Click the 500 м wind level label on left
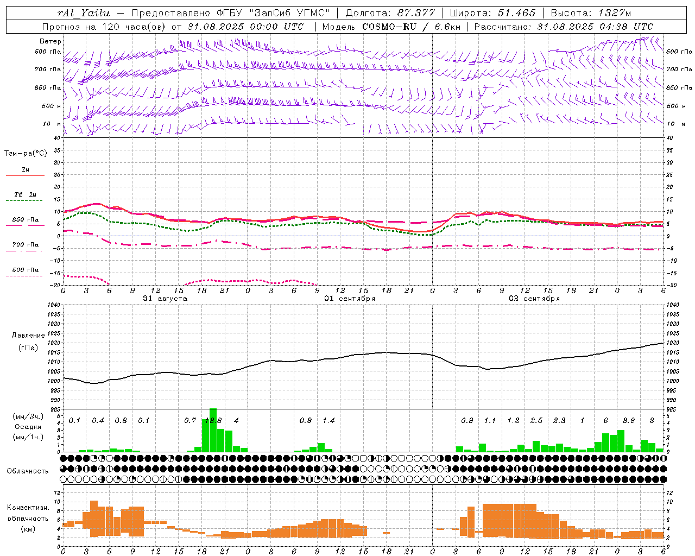 [x=52, y=106]
